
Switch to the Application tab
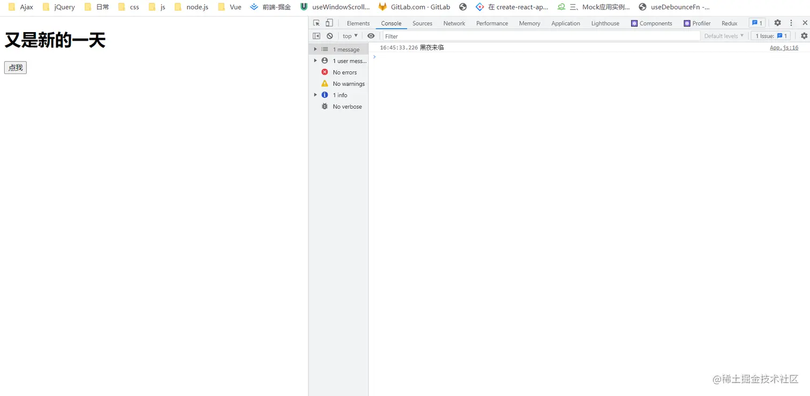coord(566,23)
